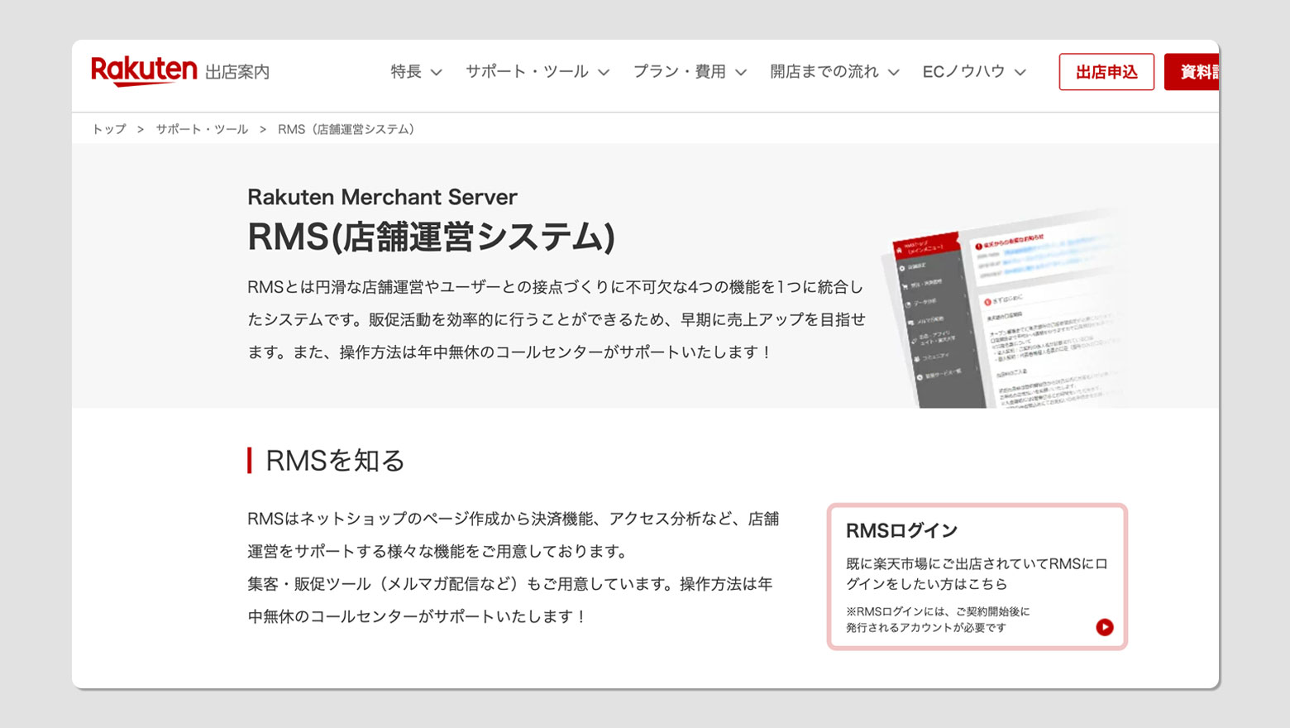Screen dimensions: 1290x728
Task: Click the RMS（店舗運営システム） breadcrumb text
Action: pyautogui.click(x=346, y=129)
